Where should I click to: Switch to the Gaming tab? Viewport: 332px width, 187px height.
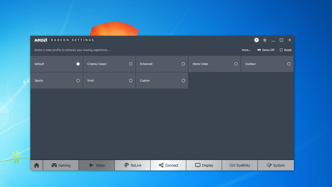61,165
